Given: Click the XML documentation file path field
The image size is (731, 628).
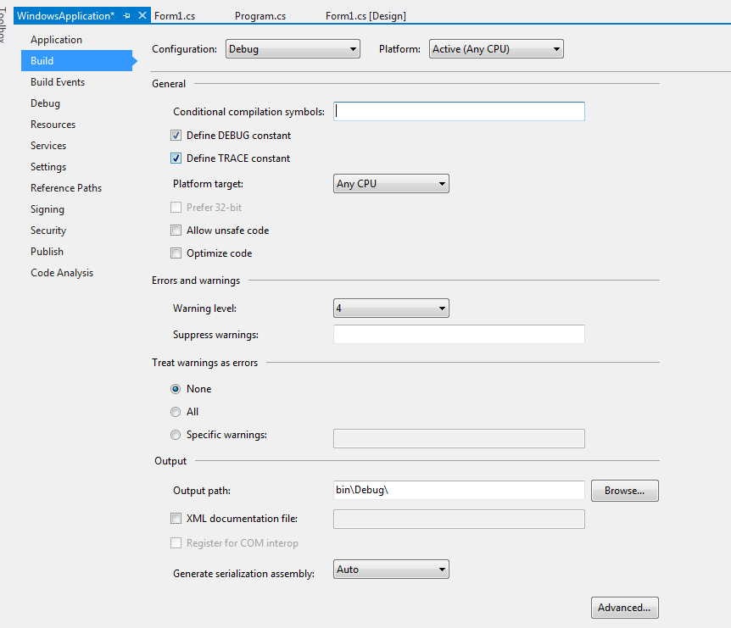Looking at the screenshot, I should tap(459, 519).
